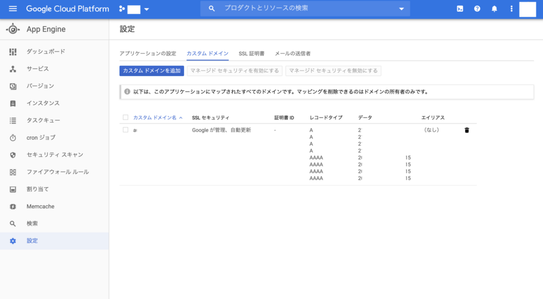Viewport: 543px width, 299px height.
Task: Click the Google Cloud Platform logo text
Action: pyautogui.click(x=67, y=9)
